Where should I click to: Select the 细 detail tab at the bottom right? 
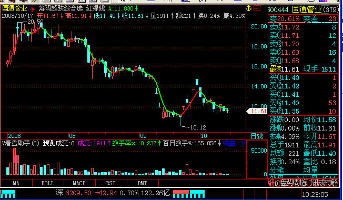[x=271, y=183]
